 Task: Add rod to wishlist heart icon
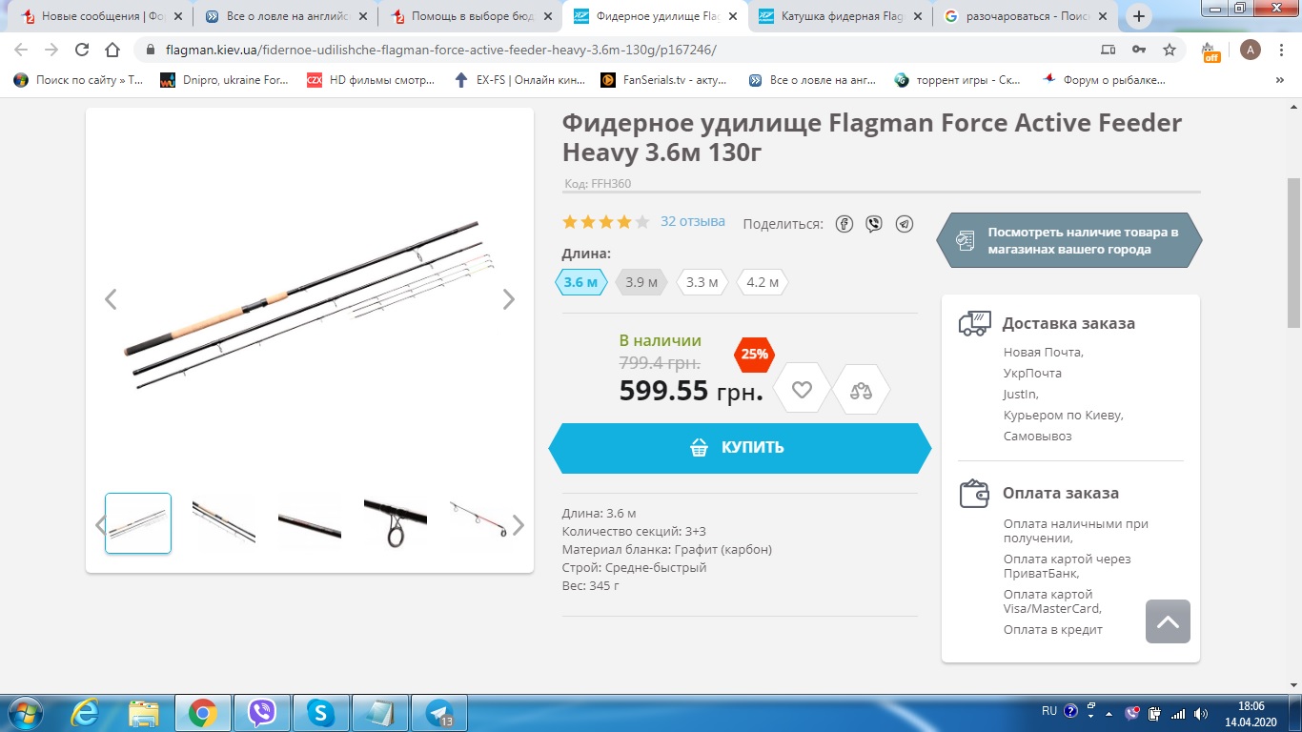802,389
